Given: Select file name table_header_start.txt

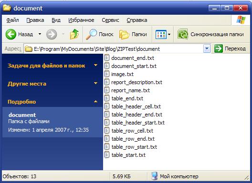Looking at the screenshot, I should click(138, 123).
